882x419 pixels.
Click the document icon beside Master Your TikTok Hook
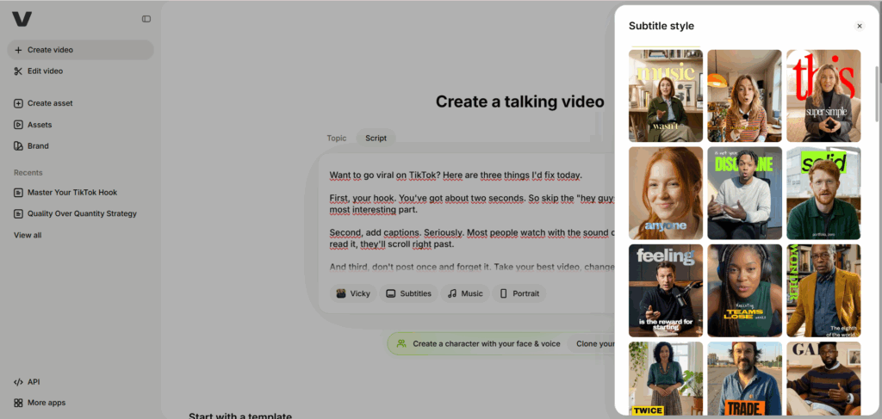(18, 193)
